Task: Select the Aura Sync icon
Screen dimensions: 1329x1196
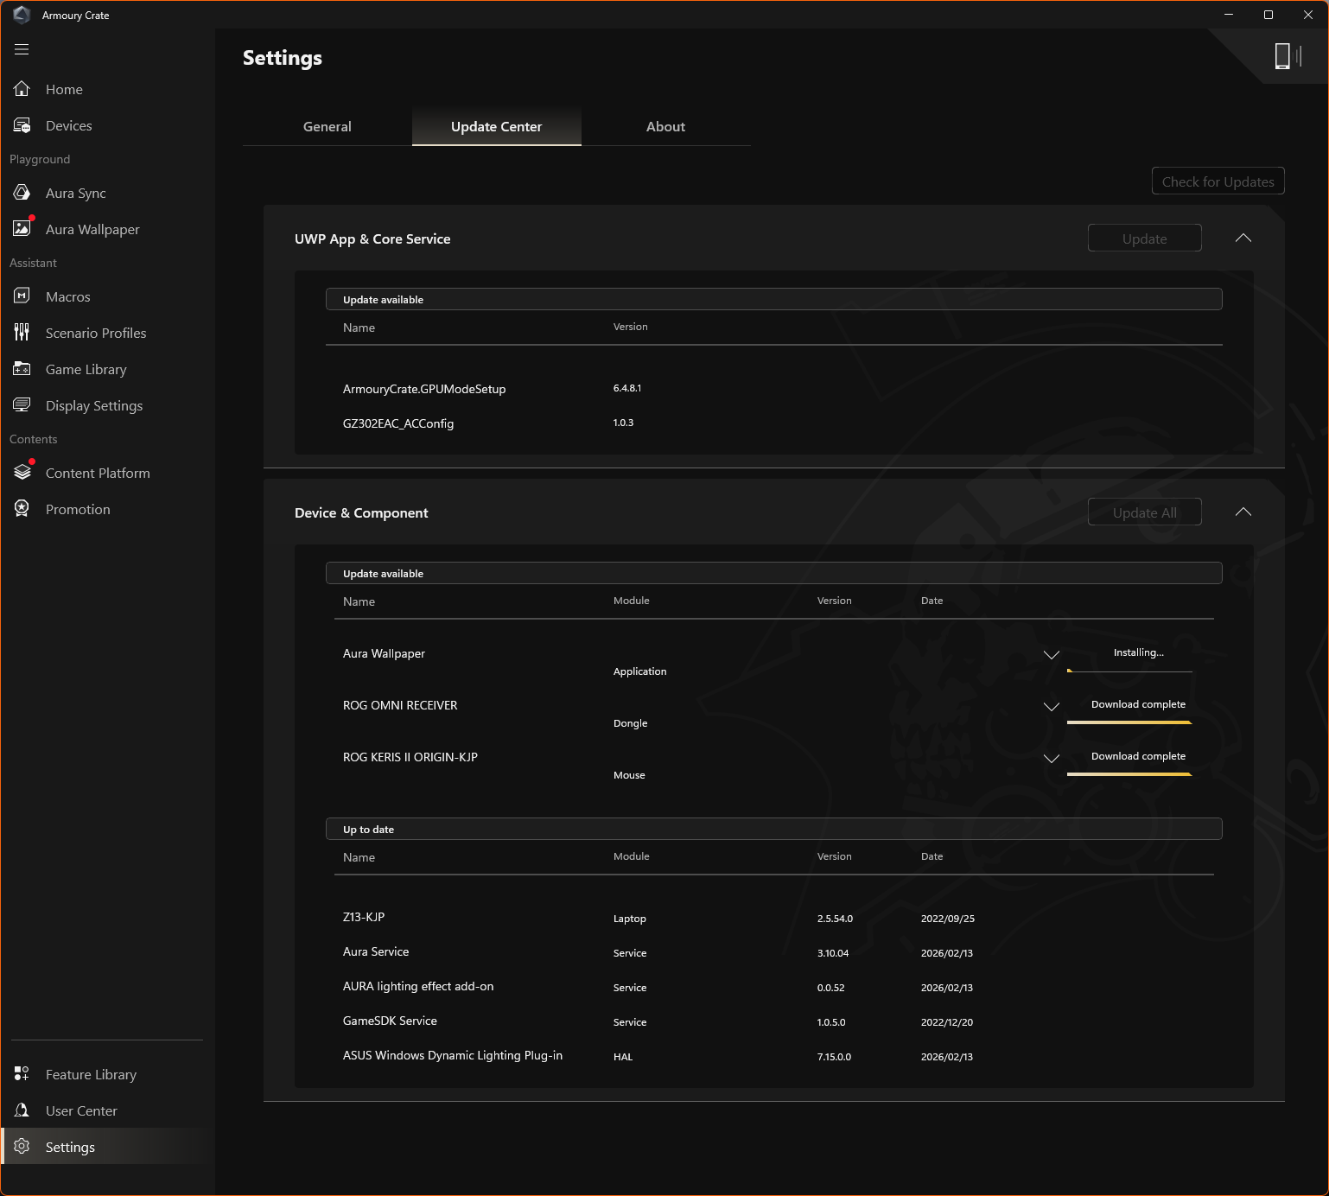Action: tap(22, 193)
